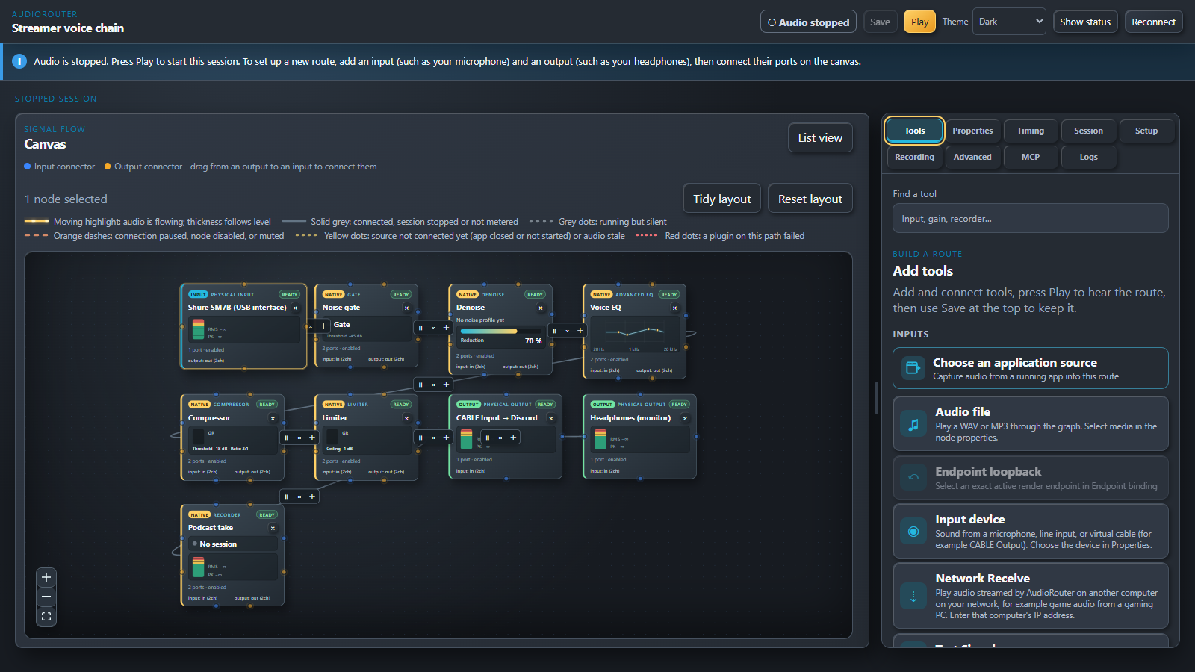Remove the Compressor node using its X icon
Image resolution: width=1195 pixels, height=672 pixels.
[273, 418]
